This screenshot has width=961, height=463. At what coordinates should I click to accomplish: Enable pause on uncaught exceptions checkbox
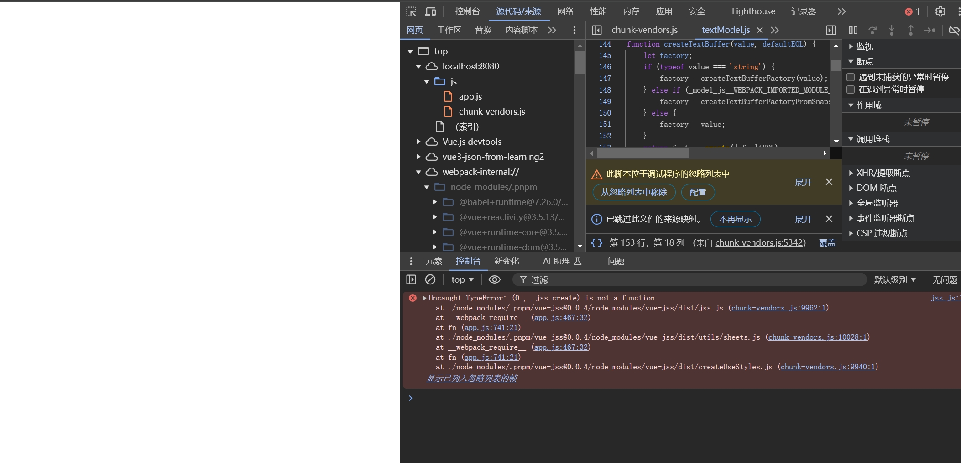851,77
